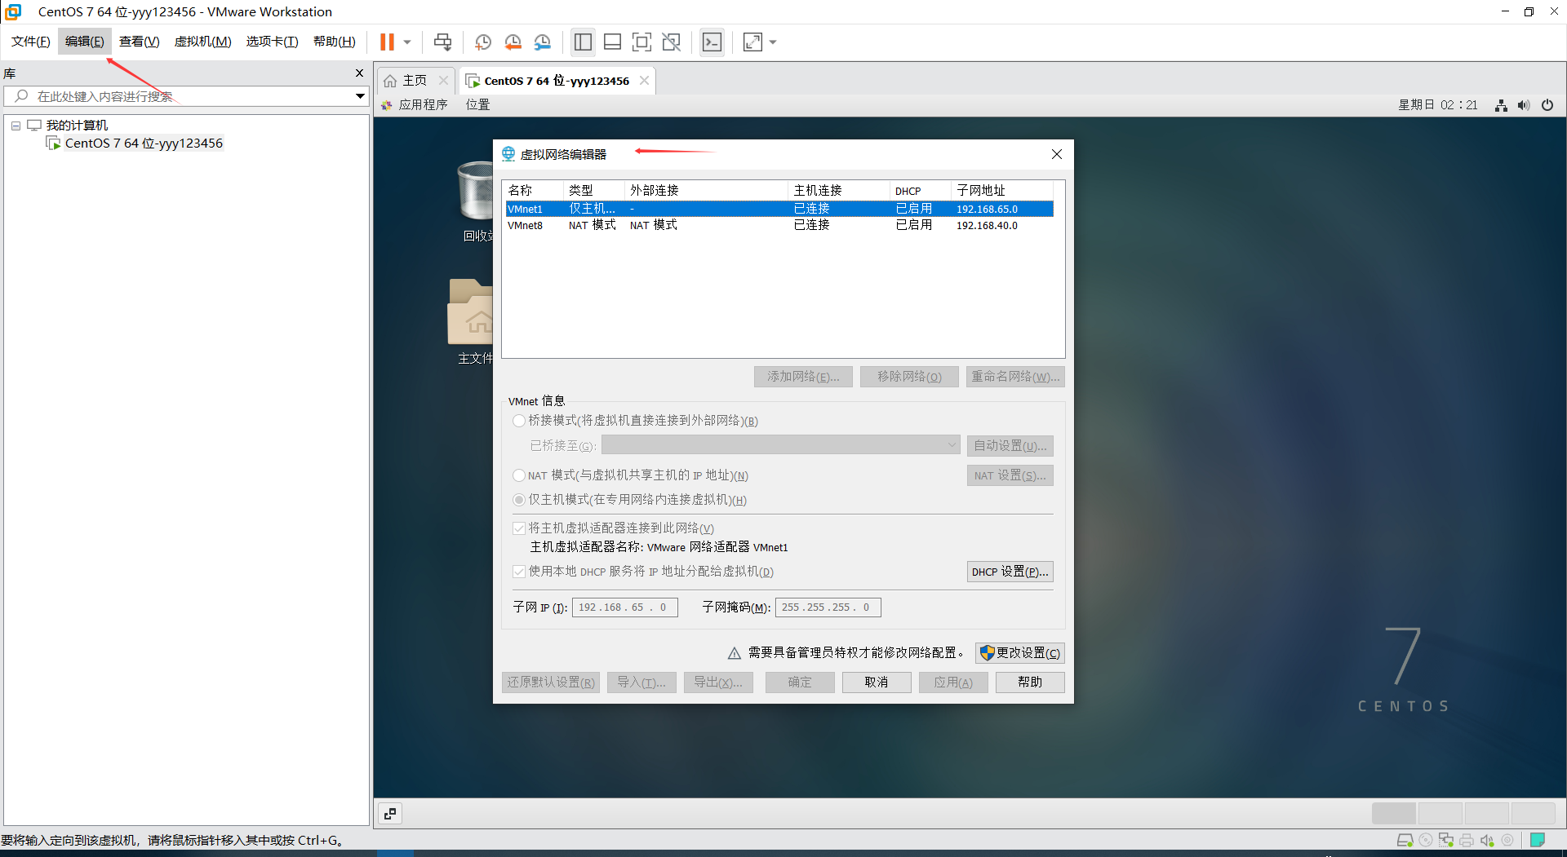Switch to the 主页 tab
The width and height of the screenshot is (1567, 857).
click(x=415, y=80)
